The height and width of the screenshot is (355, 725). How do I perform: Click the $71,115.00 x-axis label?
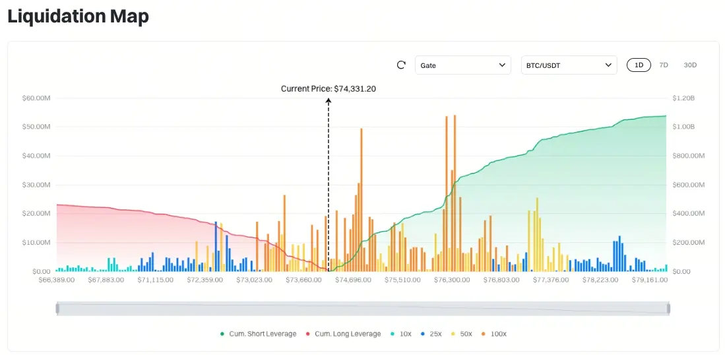coord(156,280)
